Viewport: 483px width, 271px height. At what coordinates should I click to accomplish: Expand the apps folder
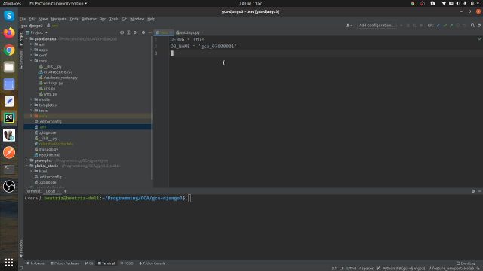32,50
